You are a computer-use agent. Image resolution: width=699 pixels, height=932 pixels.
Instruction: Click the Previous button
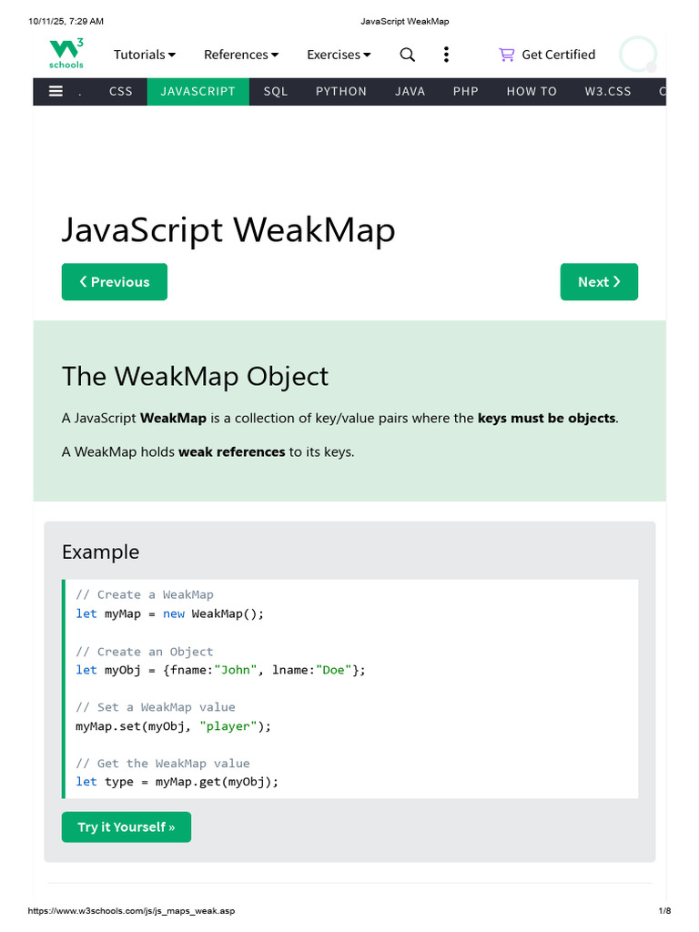[x=115, y=282]
